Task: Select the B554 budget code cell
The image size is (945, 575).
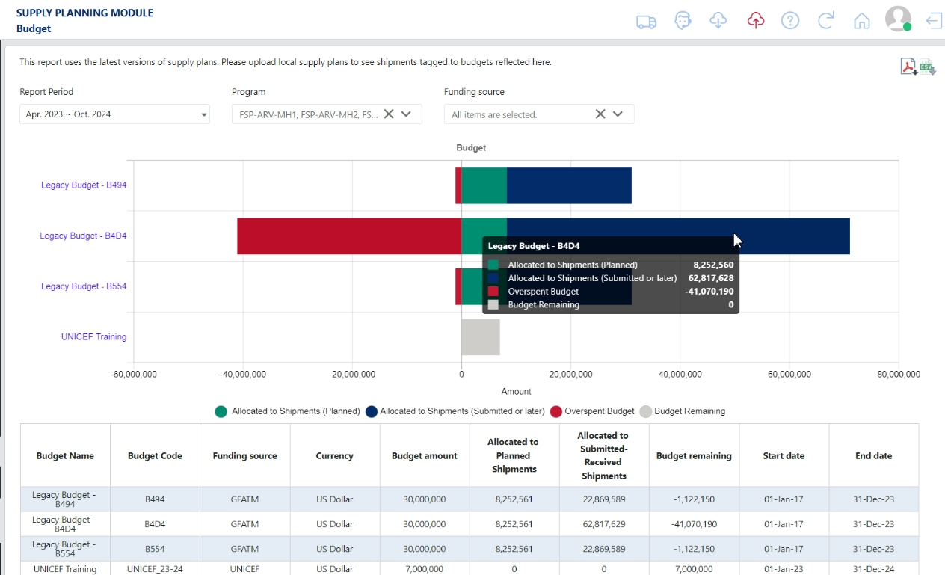Action: click(x=155, y=549)
